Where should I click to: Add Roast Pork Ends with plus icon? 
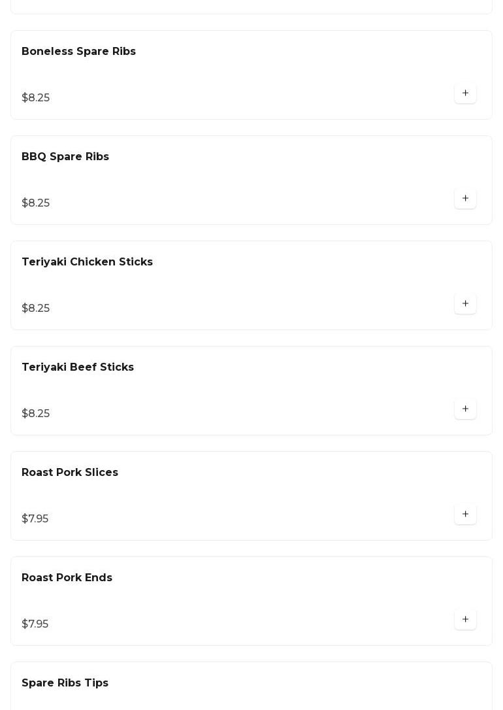465,620
